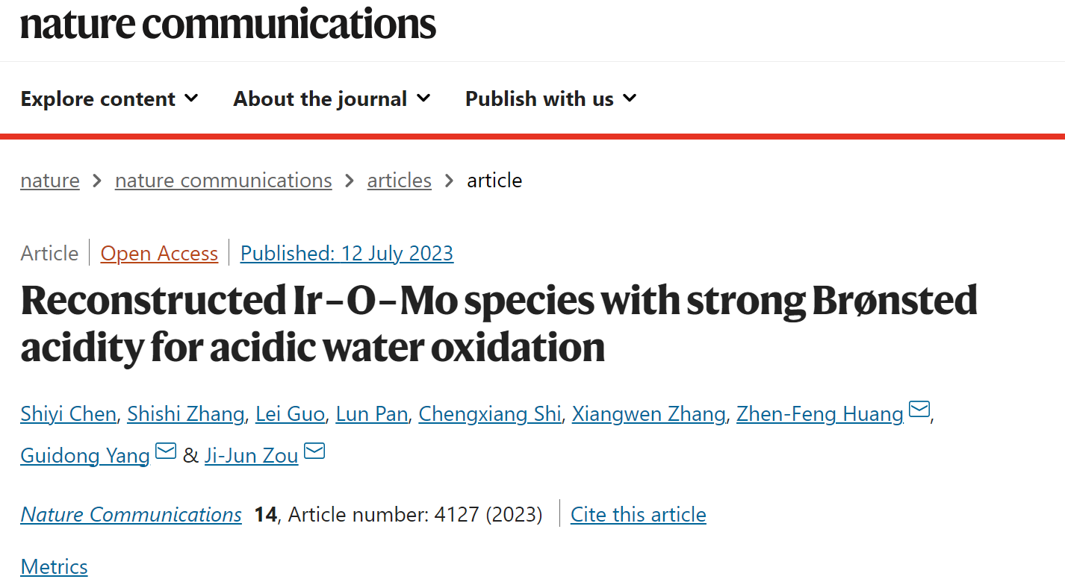The height and width of the screenshot is (585, 1065).
Task: Expand the Publish with us menu
Action: point(551,98)
